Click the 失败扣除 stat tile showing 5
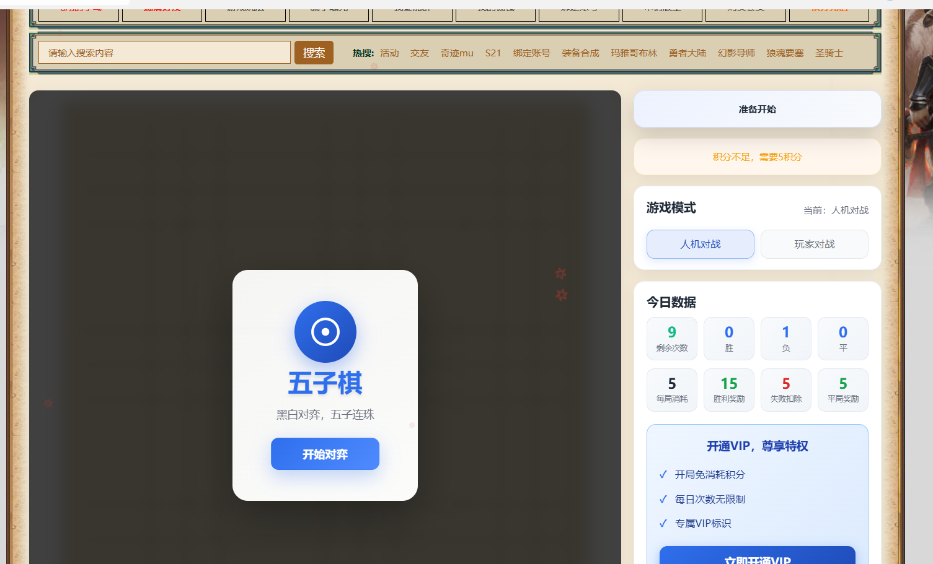The width and height of the screenshot is (933, 564). [x=785, y=389]
